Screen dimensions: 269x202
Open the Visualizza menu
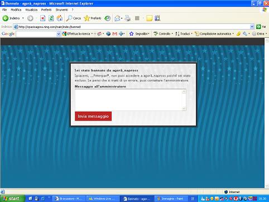coord(31,9)
